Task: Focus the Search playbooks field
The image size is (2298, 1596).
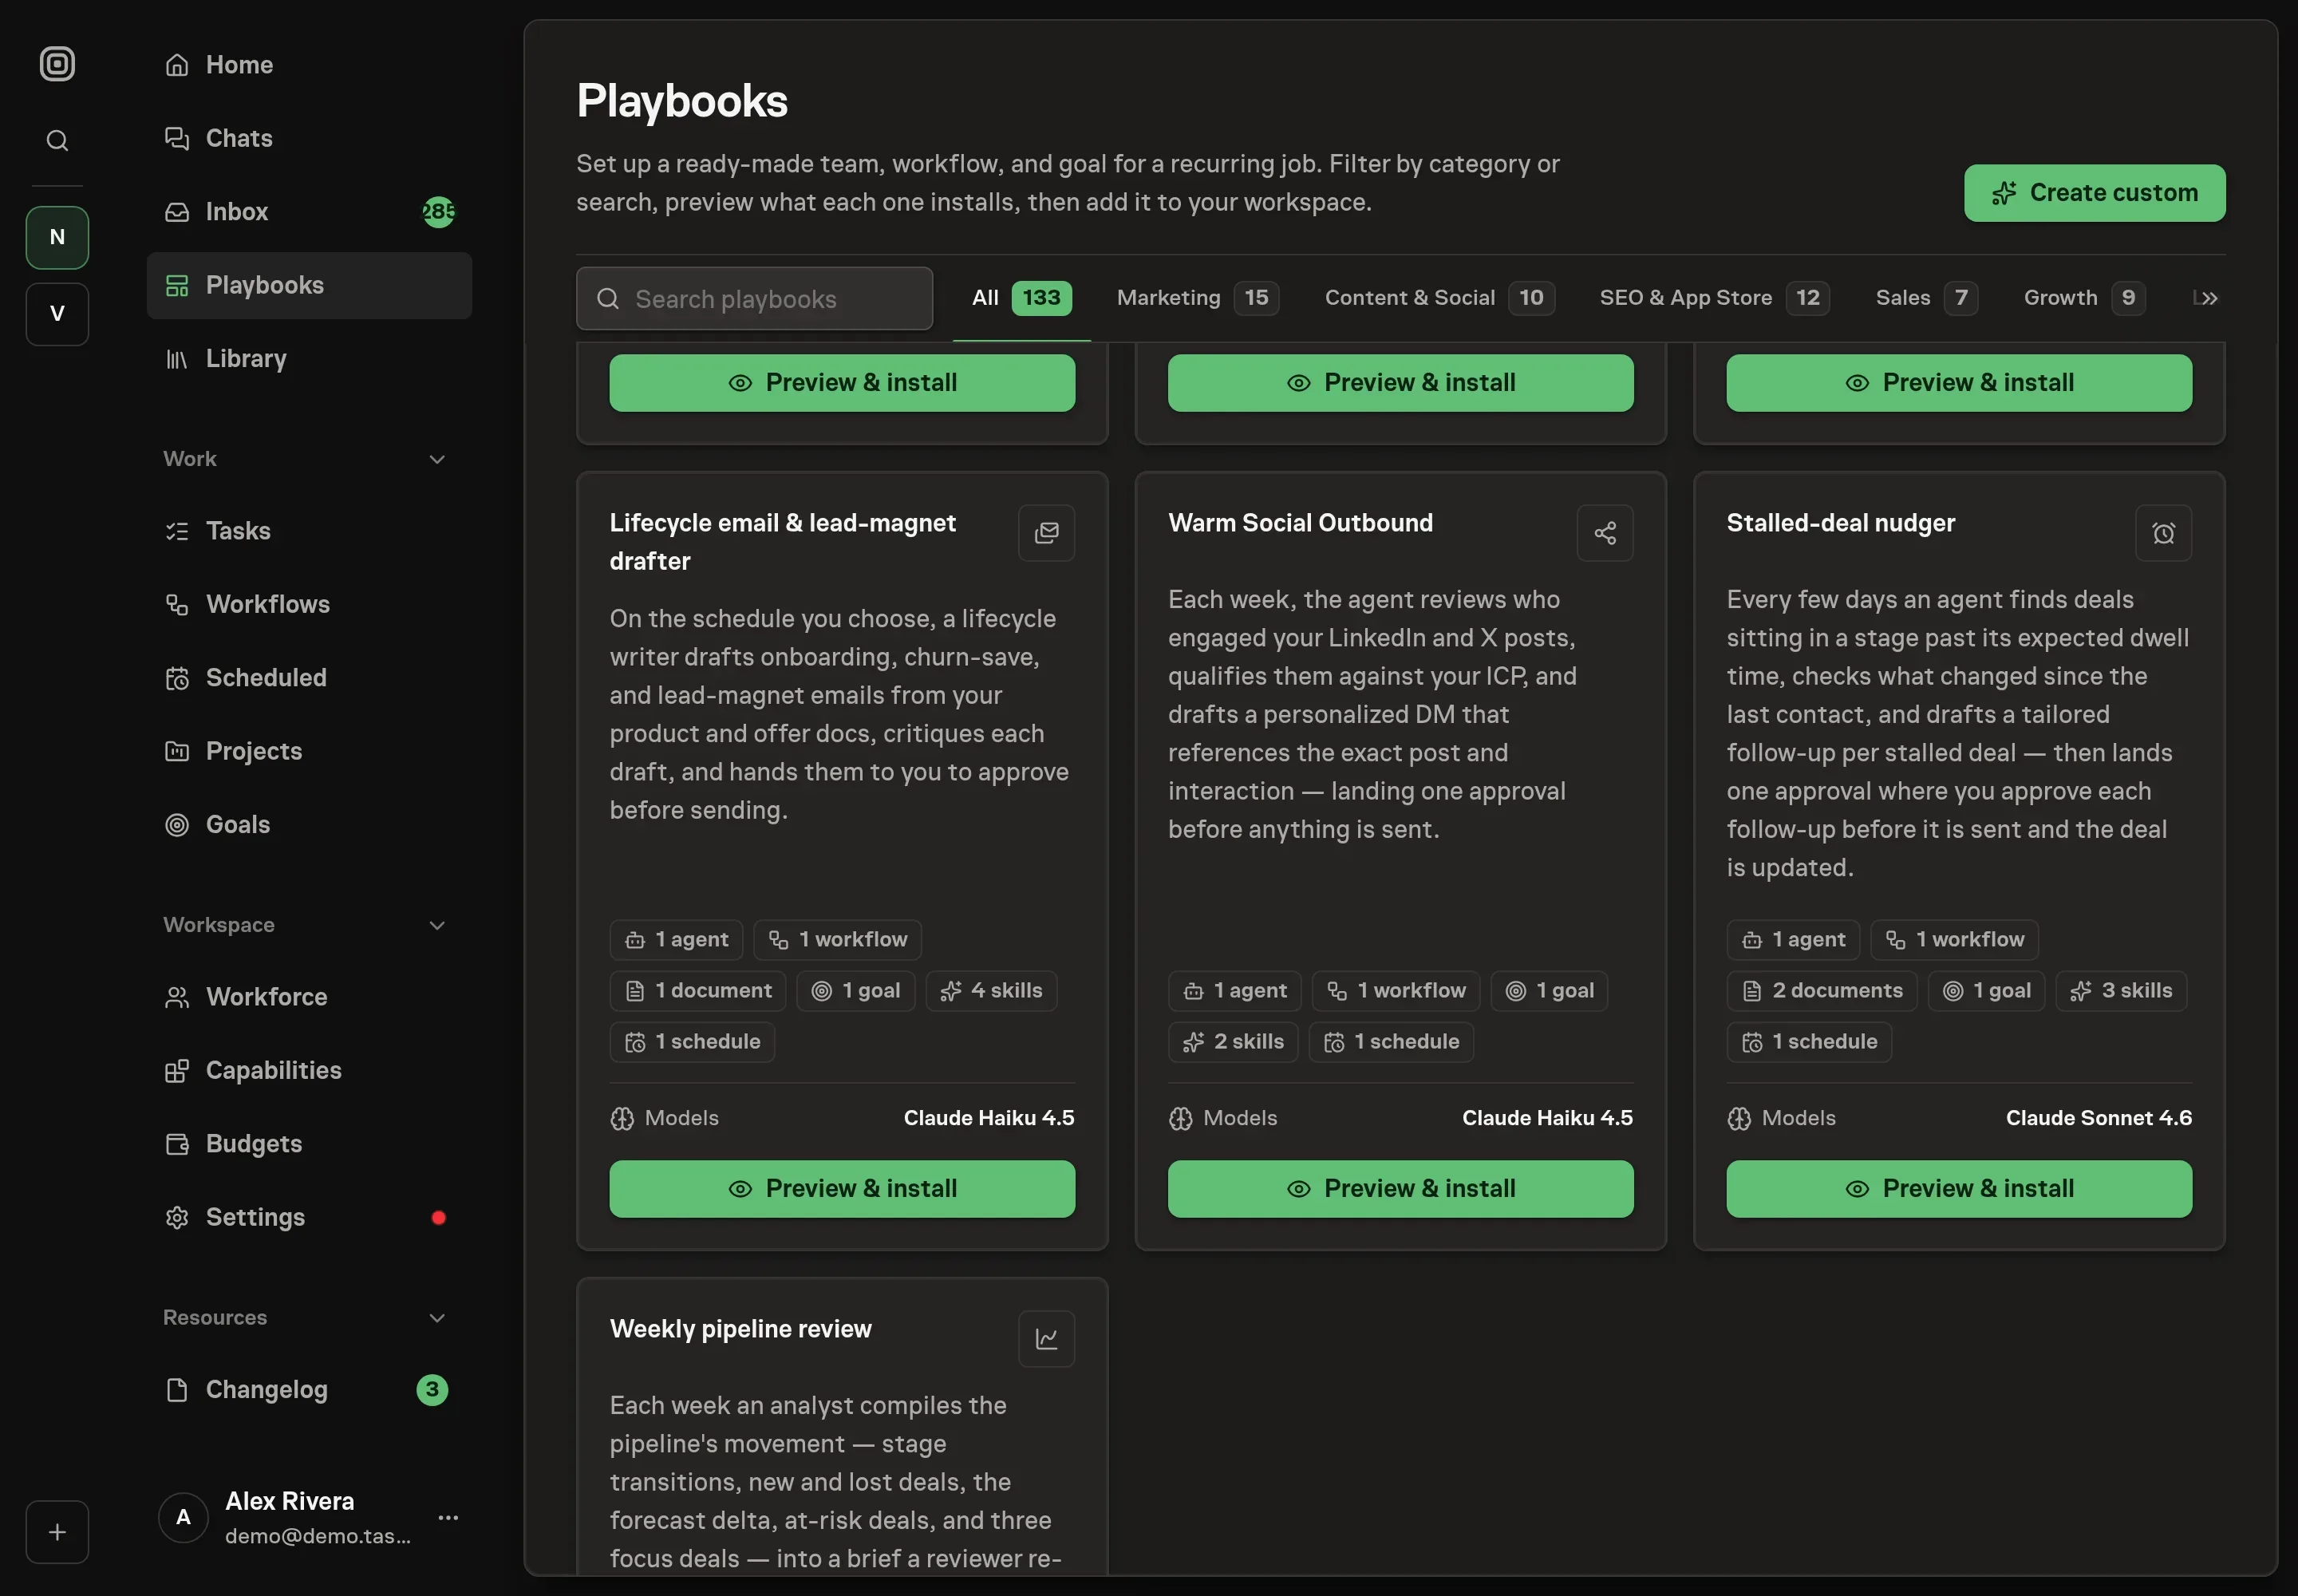Action: [754, 298]
